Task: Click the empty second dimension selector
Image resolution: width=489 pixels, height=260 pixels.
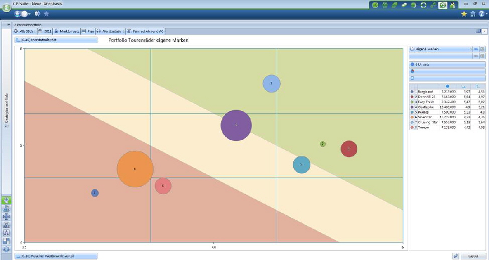Action: [441, 56]
